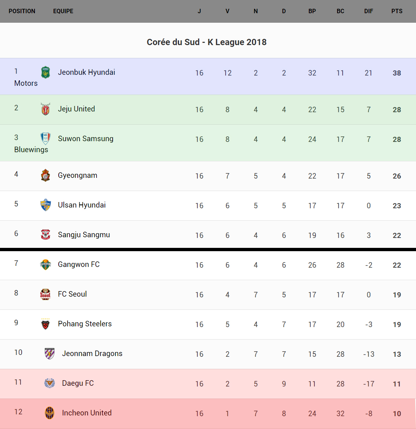Screen dimensions: 416x429
Task: Open the Incheon United team link
Action: (87, 413)
